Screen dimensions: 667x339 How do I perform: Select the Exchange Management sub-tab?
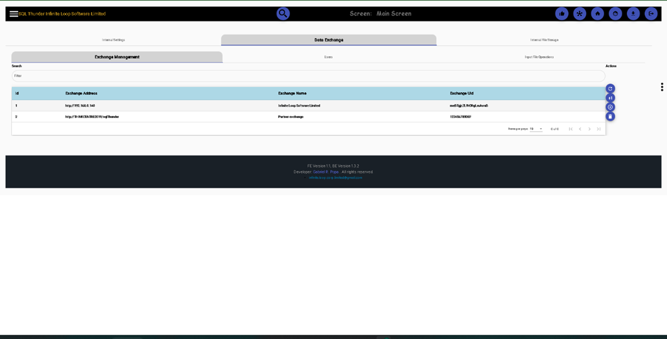tap(117, 57)
